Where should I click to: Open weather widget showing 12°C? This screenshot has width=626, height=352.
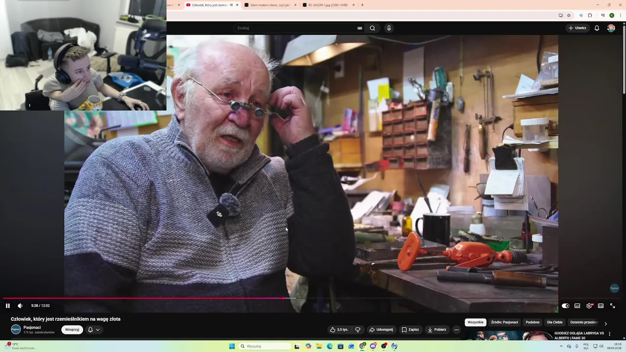point(21,346)
